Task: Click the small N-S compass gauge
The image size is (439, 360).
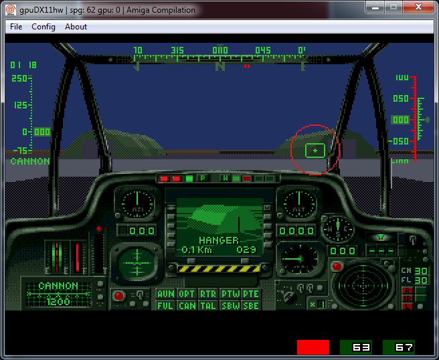Action: click(338, 229)
